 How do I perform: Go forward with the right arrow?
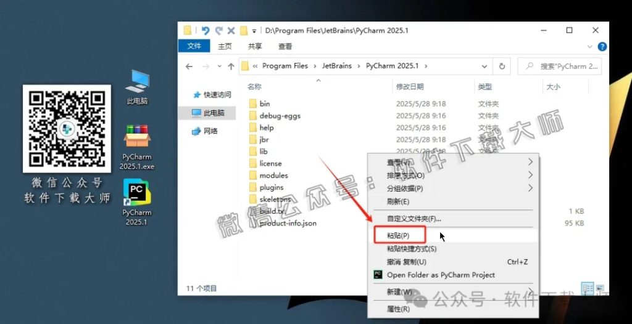(x=206, y=67)
